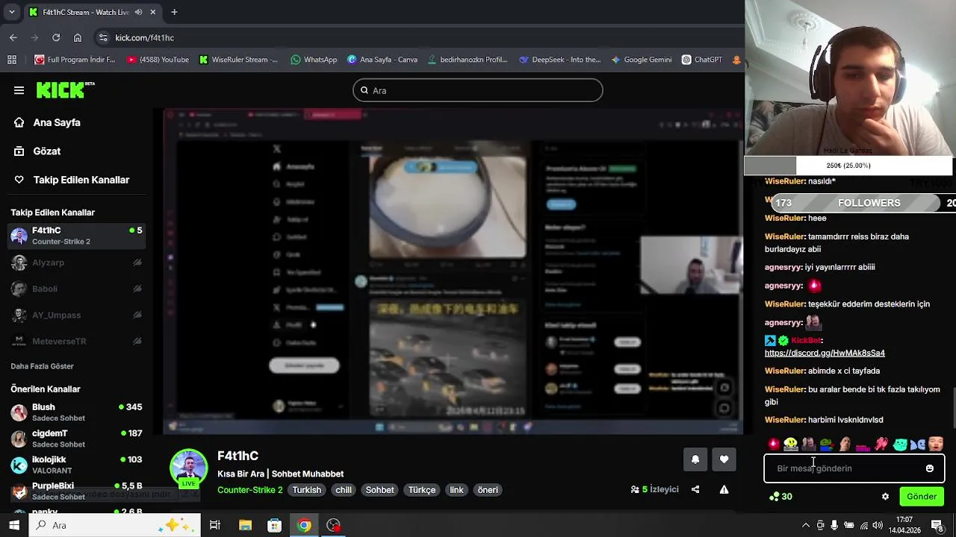Click the heart follow icon
Viewport: 956px width, 537px height.
[x=724, y=459]
